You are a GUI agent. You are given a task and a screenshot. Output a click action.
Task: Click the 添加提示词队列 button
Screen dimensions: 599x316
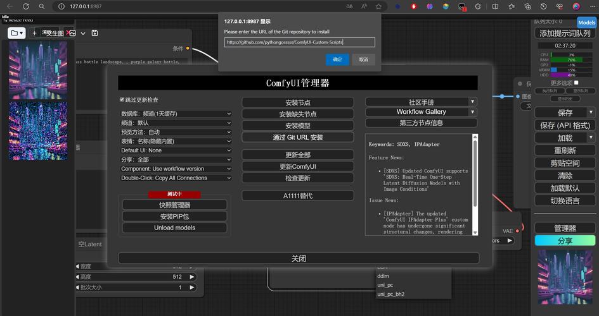click(565, 33)
